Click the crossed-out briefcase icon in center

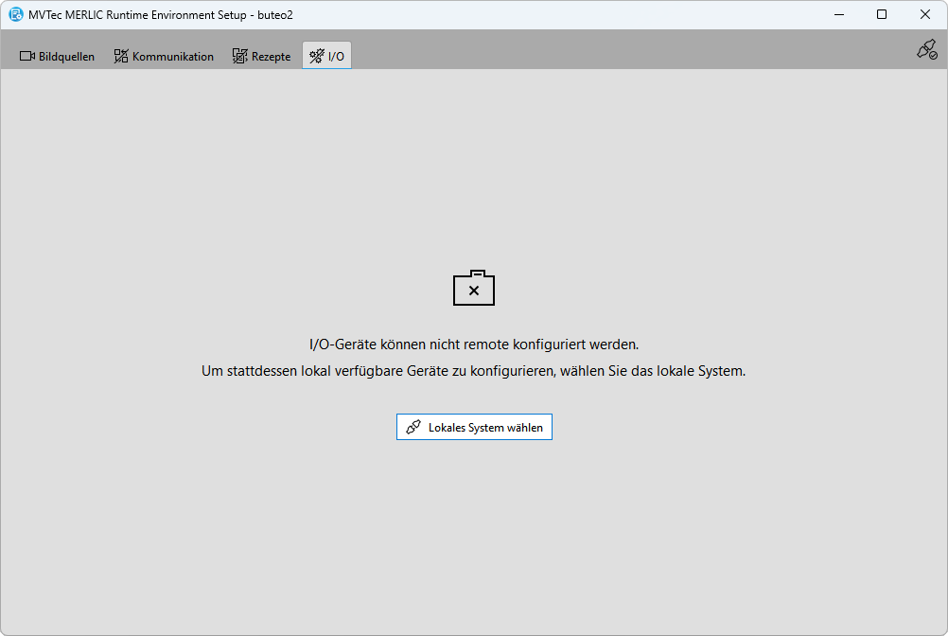[x=474, y=289]
